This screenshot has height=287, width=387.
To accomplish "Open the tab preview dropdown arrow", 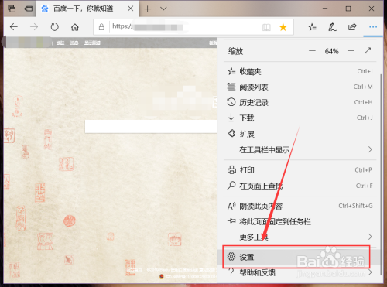I will (163, 9).
